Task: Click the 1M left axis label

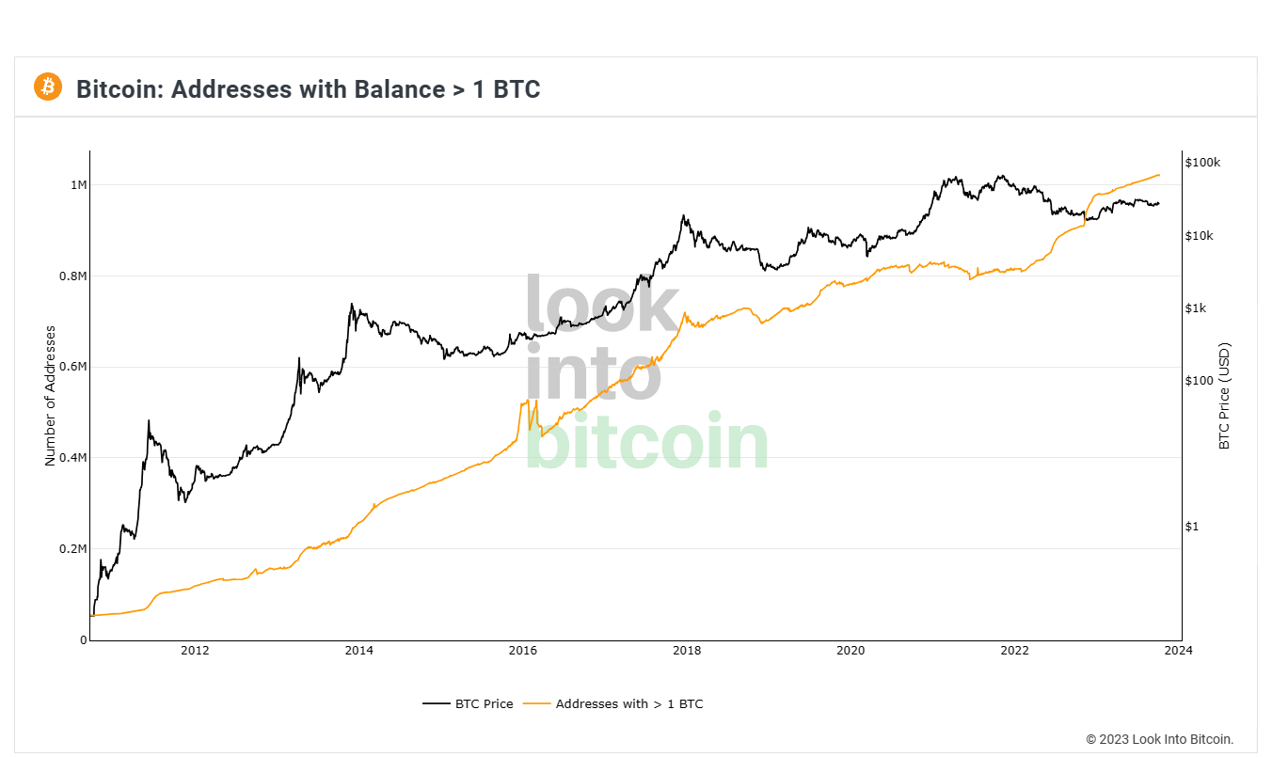Action: coord(78,185)
